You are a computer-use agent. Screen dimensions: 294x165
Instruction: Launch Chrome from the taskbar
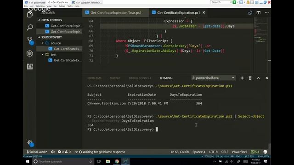click(117, 161)
